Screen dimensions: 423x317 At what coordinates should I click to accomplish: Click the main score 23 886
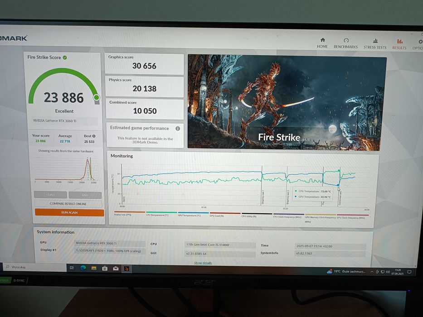(63, 97)
